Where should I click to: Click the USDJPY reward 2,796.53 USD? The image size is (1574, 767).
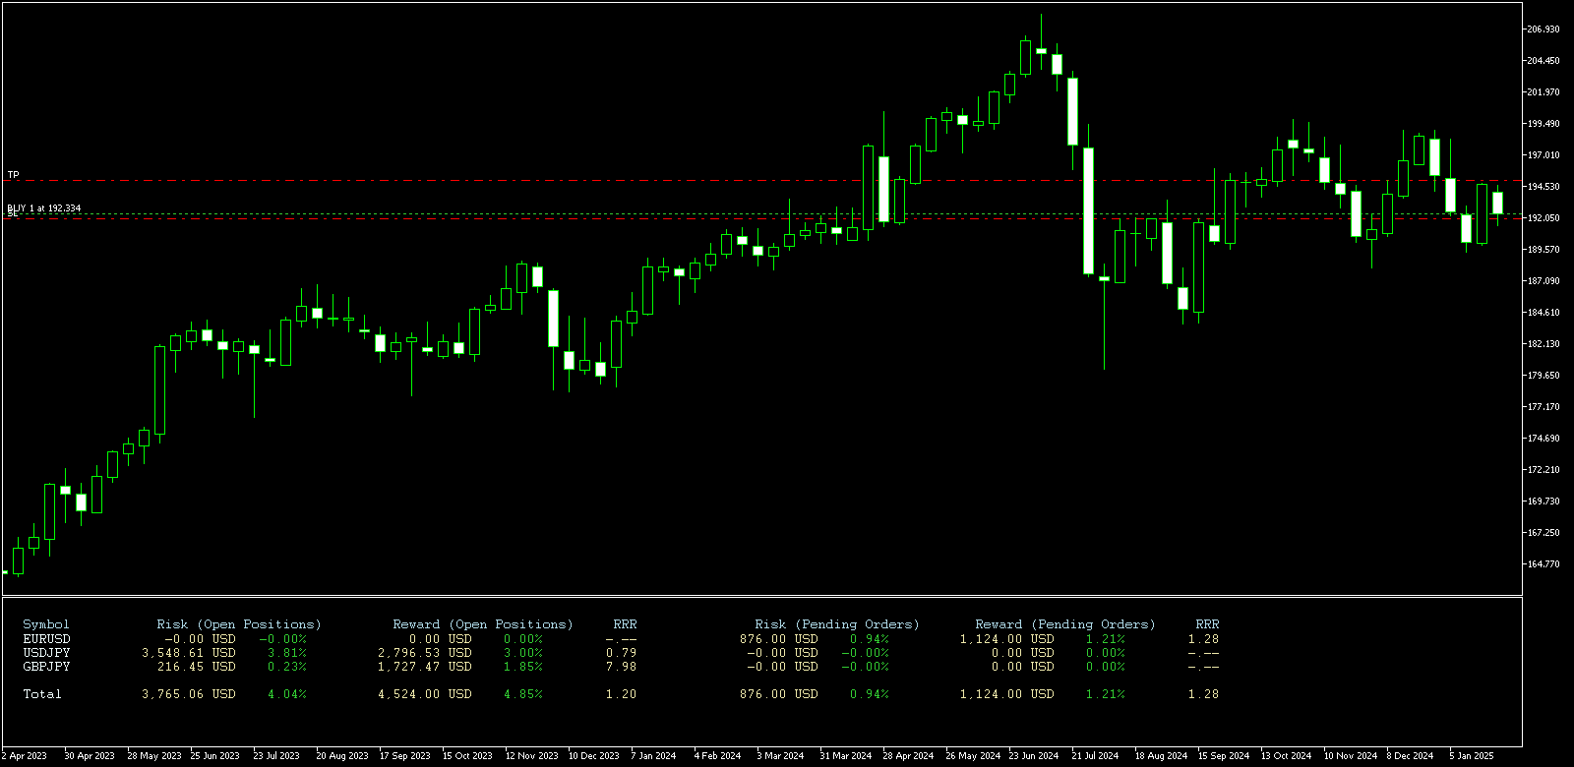tap(425, 653)
